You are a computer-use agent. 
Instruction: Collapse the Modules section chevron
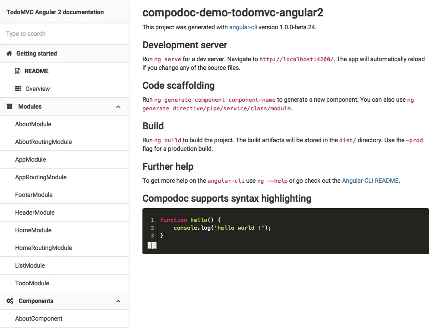[118, 107]
